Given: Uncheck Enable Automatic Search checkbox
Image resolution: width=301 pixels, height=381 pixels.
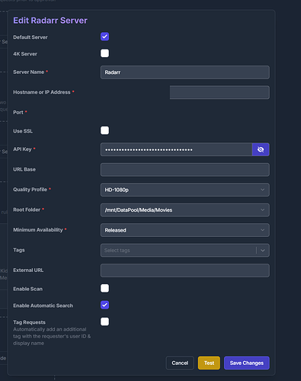Looking at the screenshot, I should 104,305.
